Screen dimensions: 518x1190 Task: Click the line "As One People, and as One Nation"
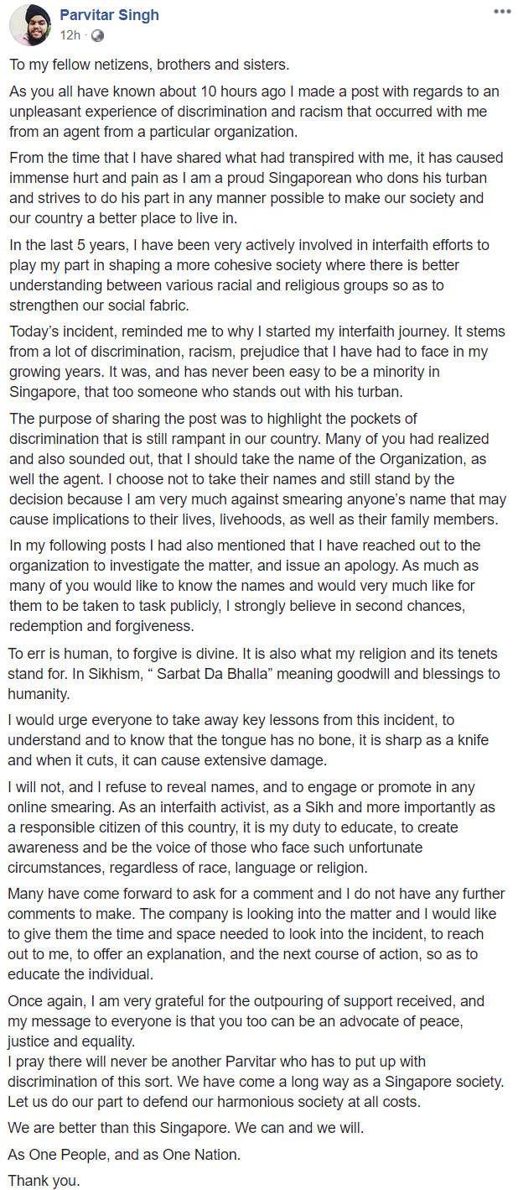(x=124, y=1154)
